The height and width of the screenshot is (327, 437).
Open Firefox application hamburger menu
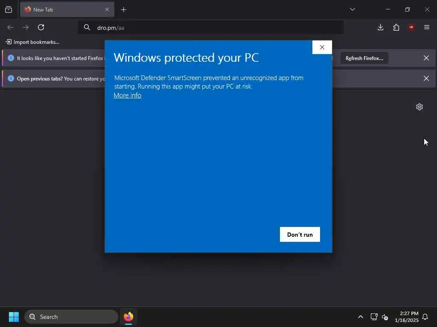pyautogui.click(x=427, y=27)
